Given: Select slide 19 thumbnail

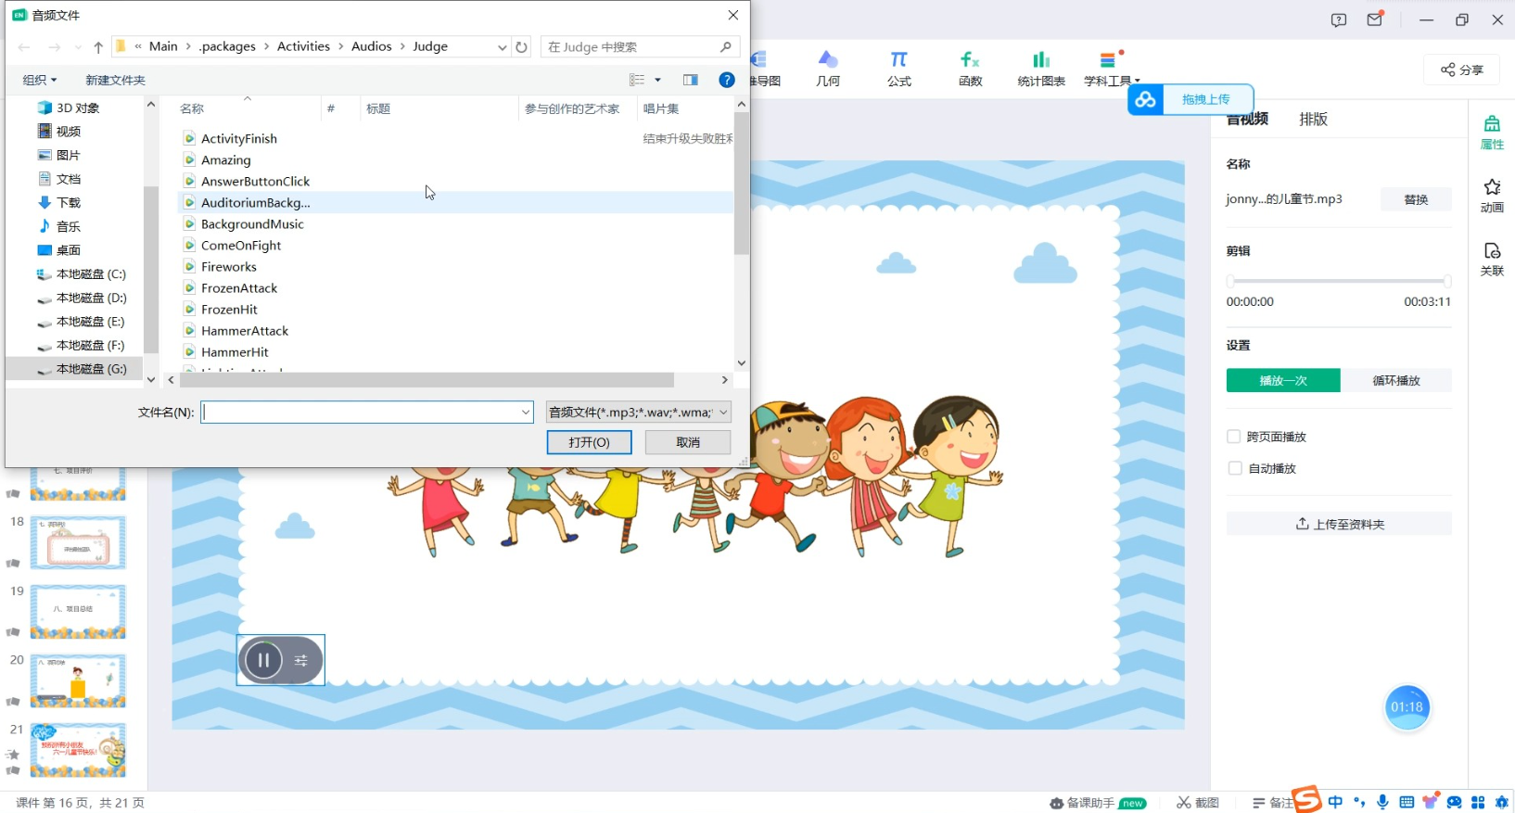Looking at the screenshot, I should pos(78,612).
